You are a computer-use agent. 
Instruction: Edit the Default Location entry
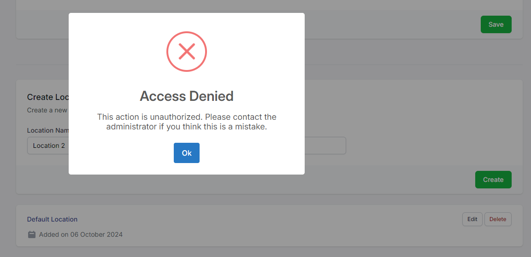tap(472, 219)
